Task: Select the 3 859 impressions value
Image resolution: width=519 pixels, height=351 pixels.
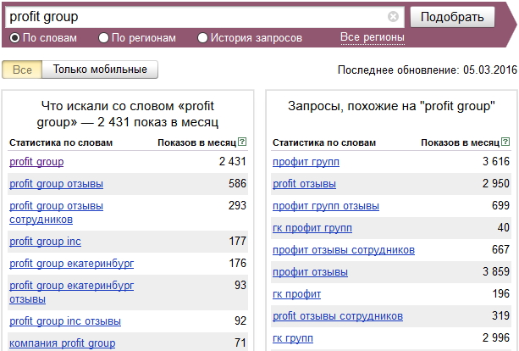Action: click(496, 271)
